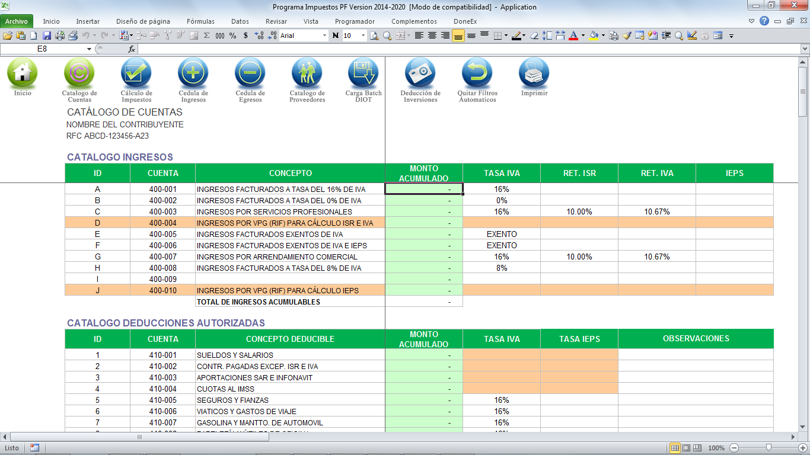Viewport: 810px width, 455px height.
Task: Select the 400-009 empty concepto cell
Action: (x=290, y=279)
